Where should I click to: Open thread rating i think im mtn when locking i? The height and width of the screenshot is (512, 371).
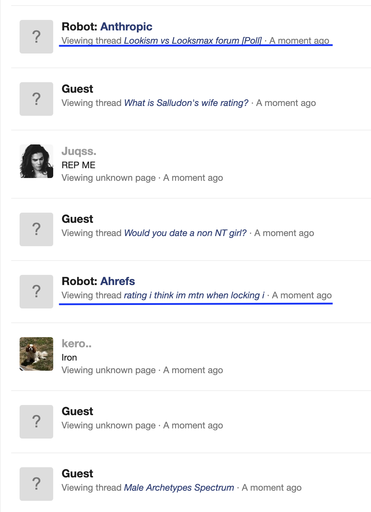[194, 295]
